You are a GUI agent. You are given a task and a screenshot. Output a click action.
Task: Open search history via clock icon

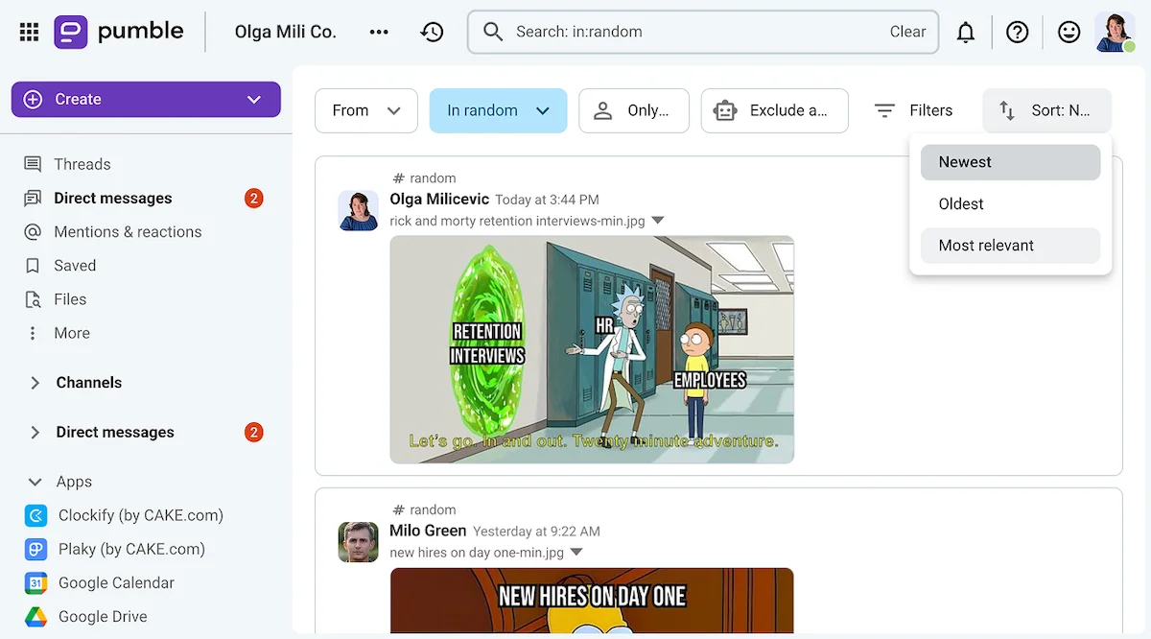click(x=432, y=32)
